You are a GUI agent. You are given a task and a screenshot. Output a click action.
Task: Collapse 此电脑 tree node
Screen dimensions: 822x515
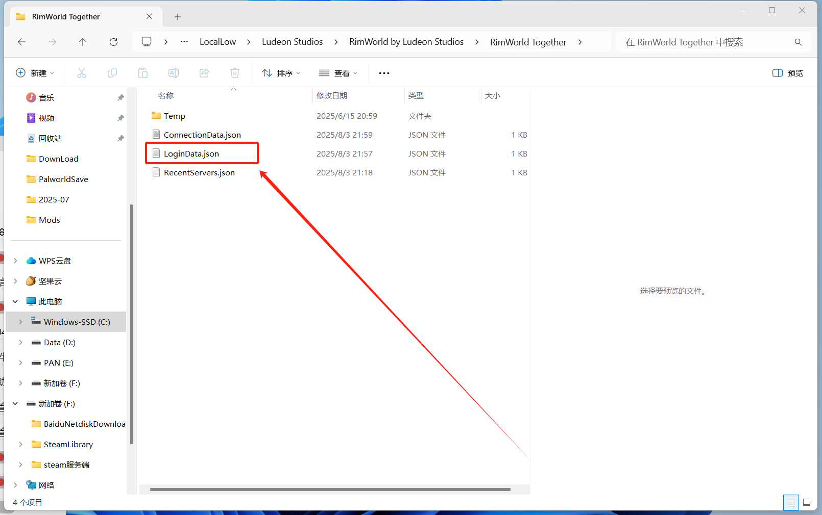tap(15, 301)
